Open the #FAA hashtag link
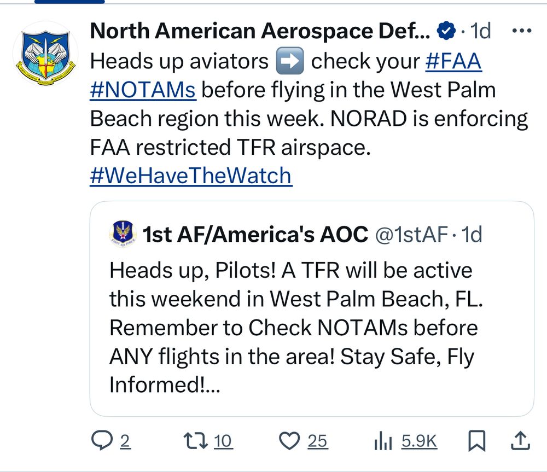The width and height of the screenshot is (547, 472). coord(453,61)
